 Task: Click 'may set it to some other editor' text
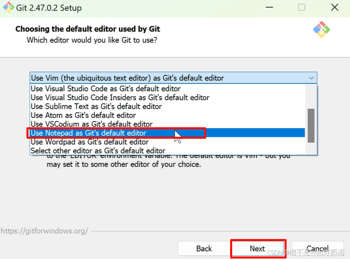pos(124,165)
